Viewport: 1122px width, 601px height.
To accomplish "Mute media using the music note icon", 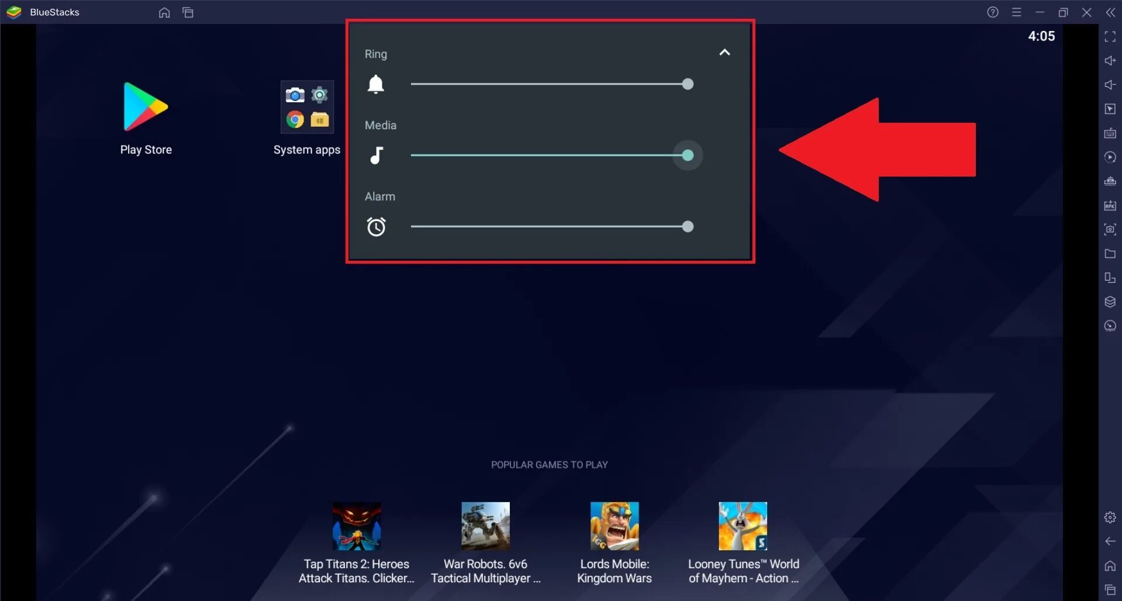I will click(376, 156).
